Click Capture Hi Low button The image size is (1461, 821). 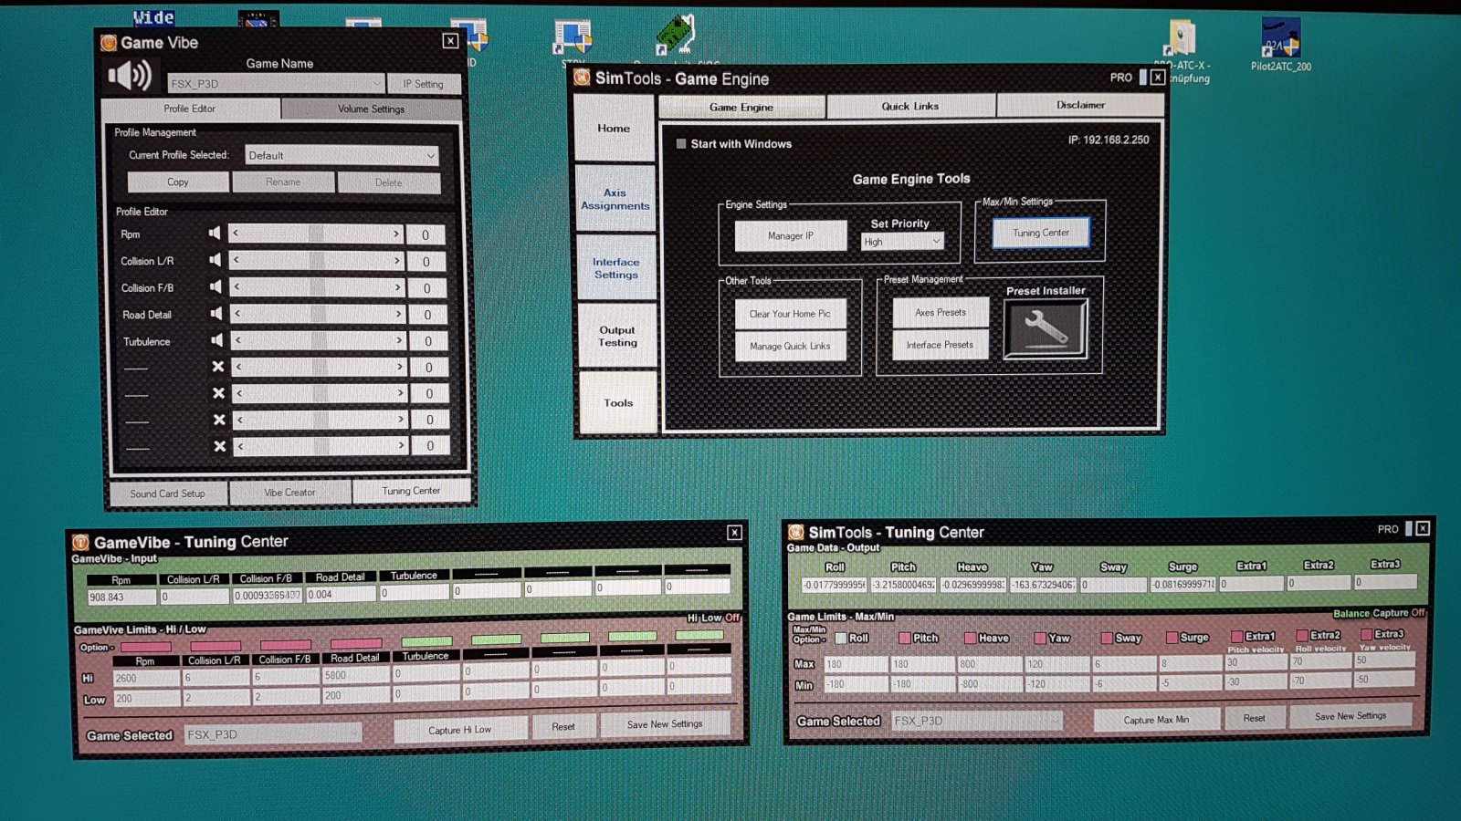[460, 730]
